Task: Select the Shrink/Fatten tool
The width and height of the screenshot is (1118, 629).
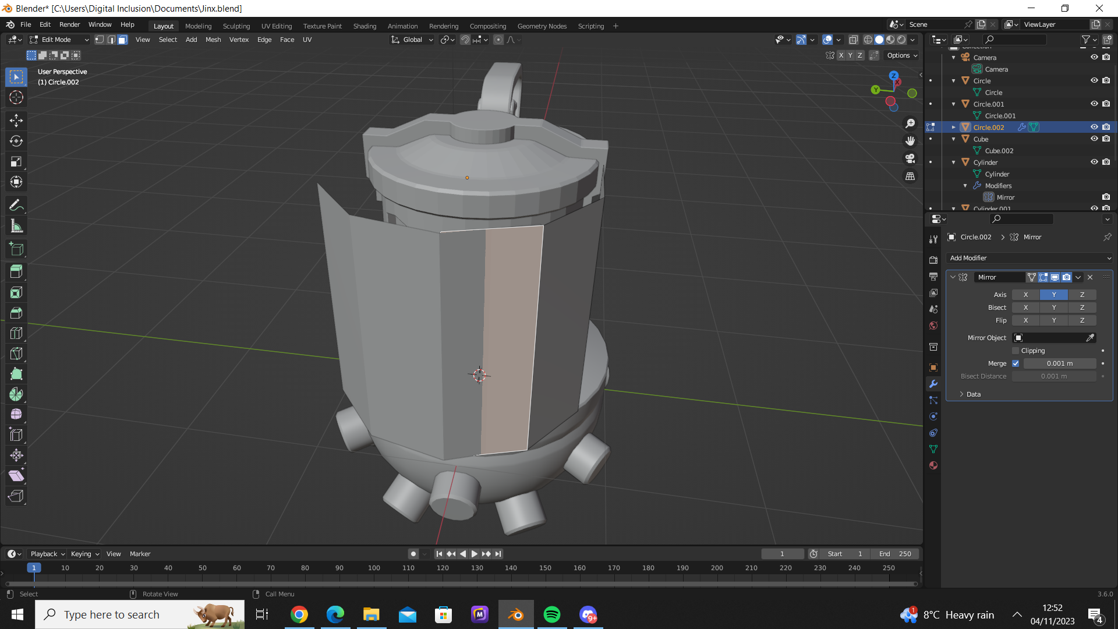Action: pyautogui.click(x=16, y=455)
